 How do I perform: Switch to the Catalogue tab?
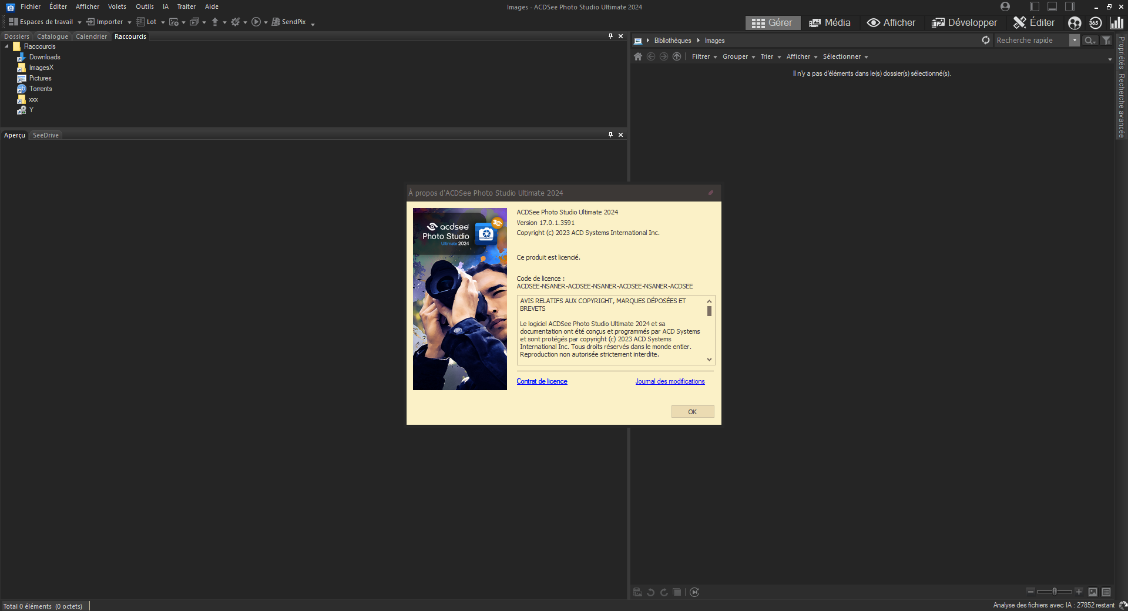(52, 36)
